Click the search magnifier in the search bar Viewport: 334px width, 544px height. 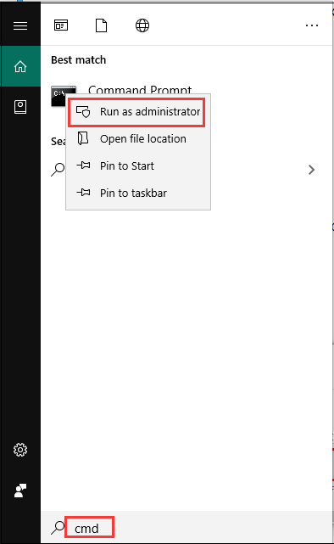click(x=58, y=527)
